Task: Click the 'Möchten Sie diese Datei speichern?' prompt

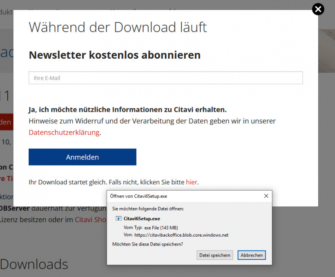Action: coord(147,244)
